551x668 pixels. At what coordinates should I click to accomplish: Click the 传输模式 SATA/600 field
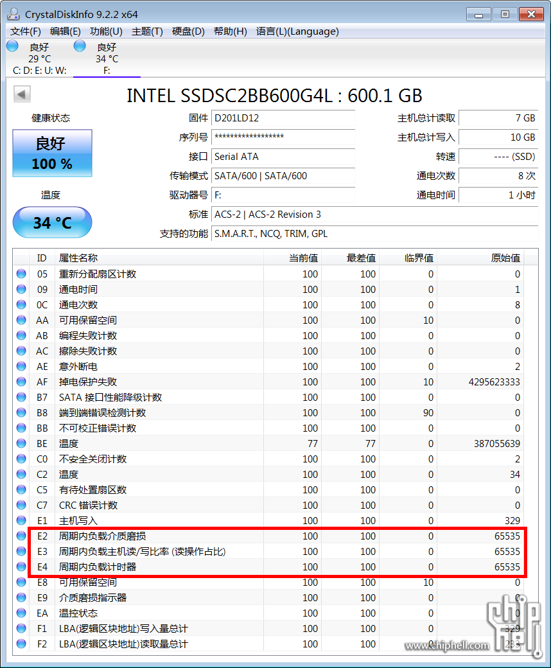click(x=283, y=175)
